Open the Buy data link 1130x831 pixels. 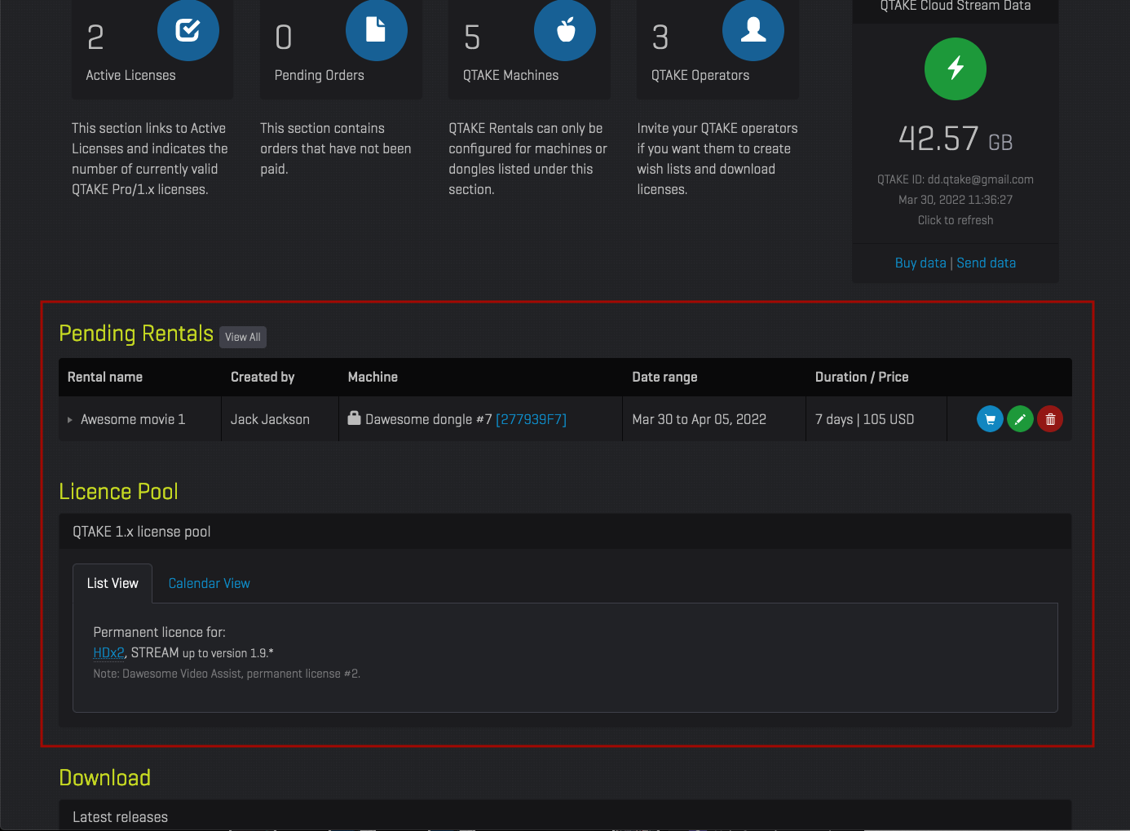pos(920,263)
